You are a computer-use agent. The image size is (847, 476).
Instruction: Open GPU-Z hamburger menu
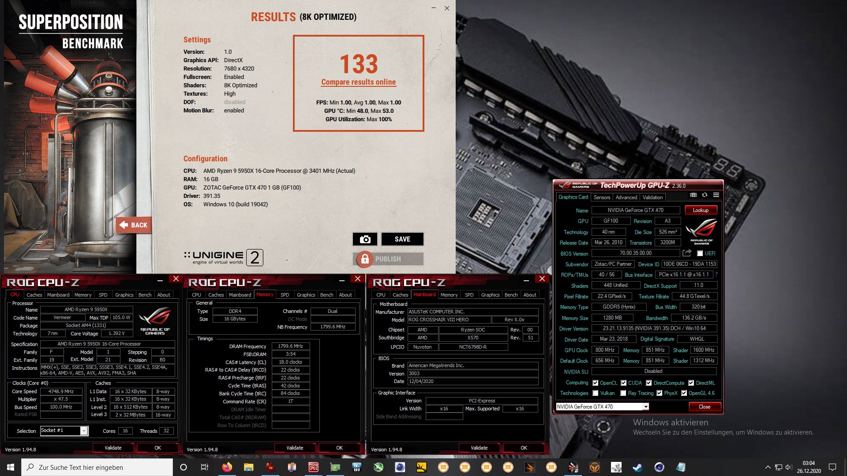tap(716, 195)
